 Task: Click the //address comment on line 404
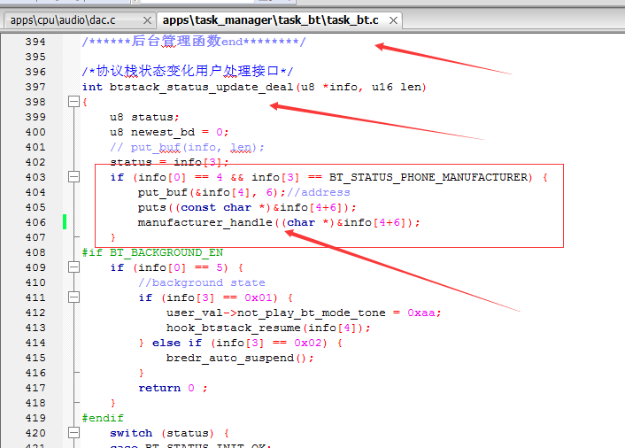318,192
